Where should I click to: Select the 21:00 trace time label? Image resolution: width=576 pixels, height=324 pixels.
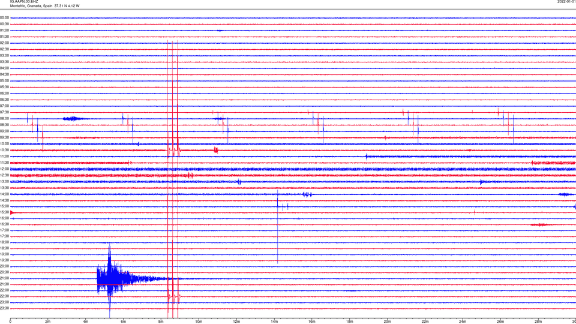5,278
